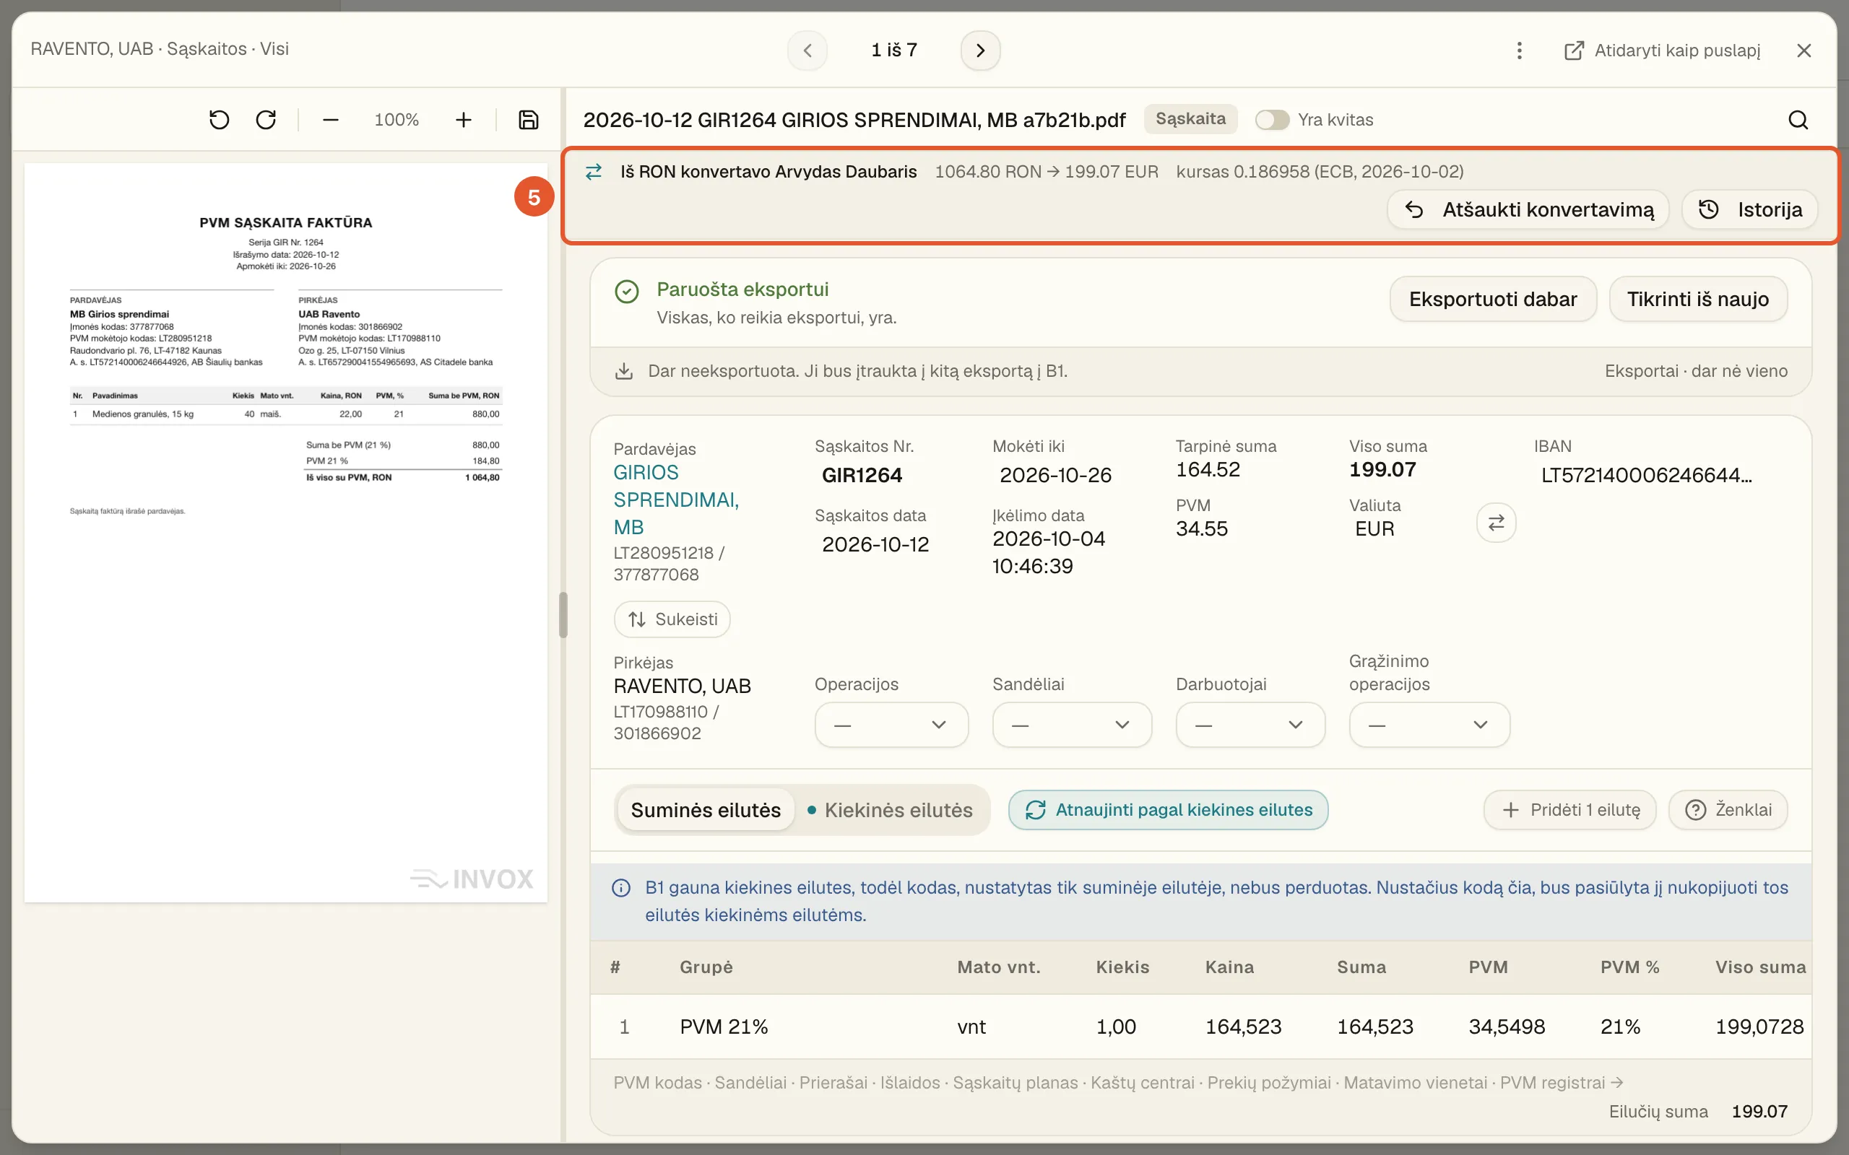Click Tikrinti iš naujo button
This screenshot has height=1155, width=1849.
pos(1698,299)
